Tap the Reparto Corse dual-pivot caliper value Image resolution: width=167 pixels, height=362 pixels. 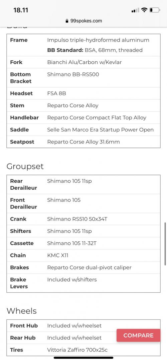click(x=89, y=267)
